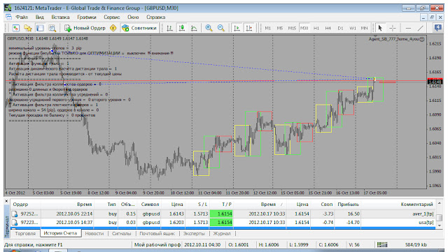Open the Сервис menu
The width and height of the screenshot is (448, 252).
[112, 17]
